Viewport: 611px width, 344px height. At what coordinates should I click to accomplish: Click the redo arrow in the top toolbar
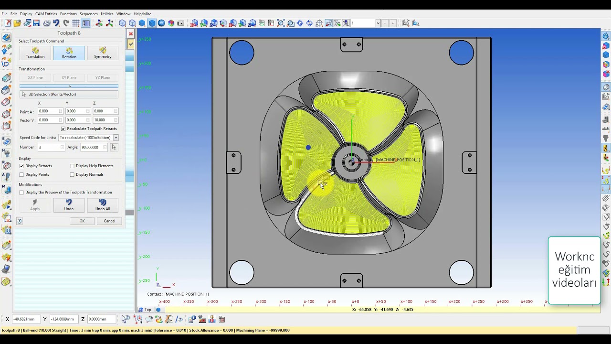click(x=66, y=23)
